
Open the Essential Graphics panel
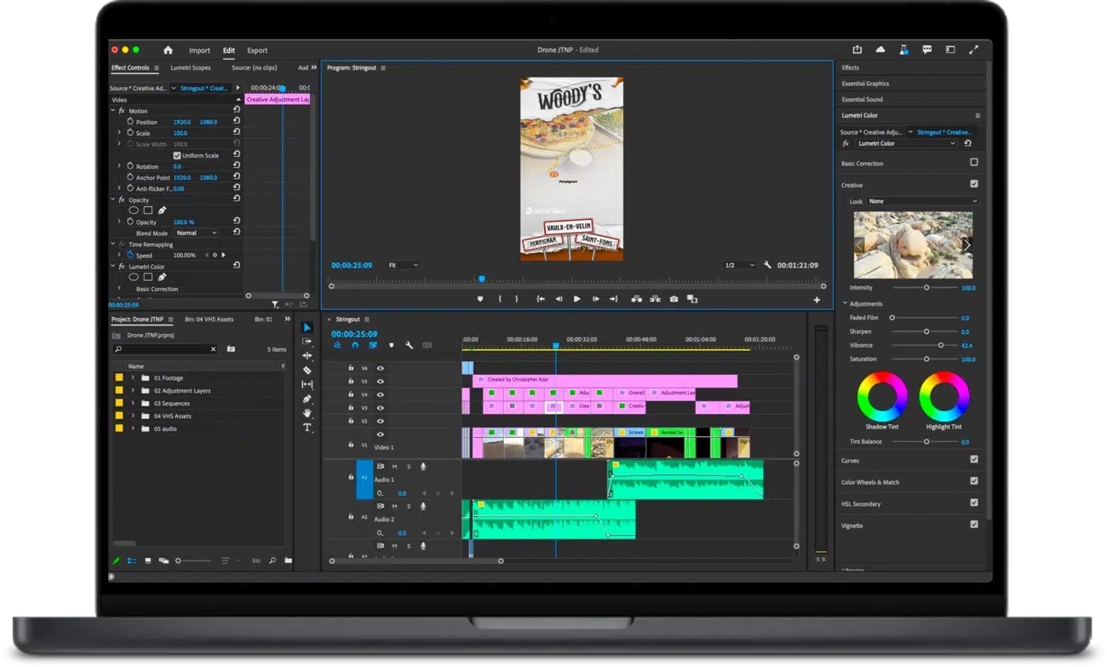pyautogui.click(x=865, y=83)
